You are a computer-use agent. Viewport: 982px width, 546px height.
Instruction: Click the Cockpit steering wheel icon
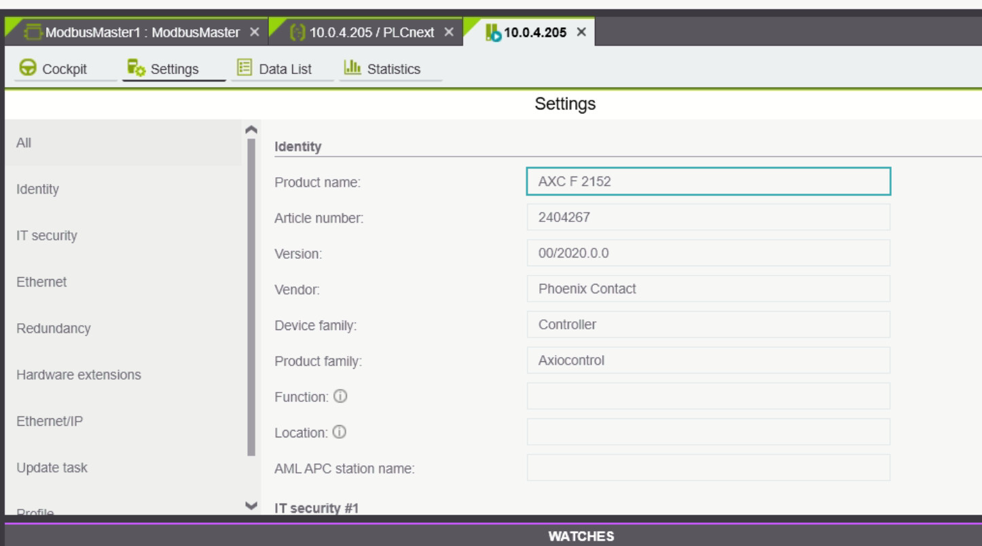(28, 69)
